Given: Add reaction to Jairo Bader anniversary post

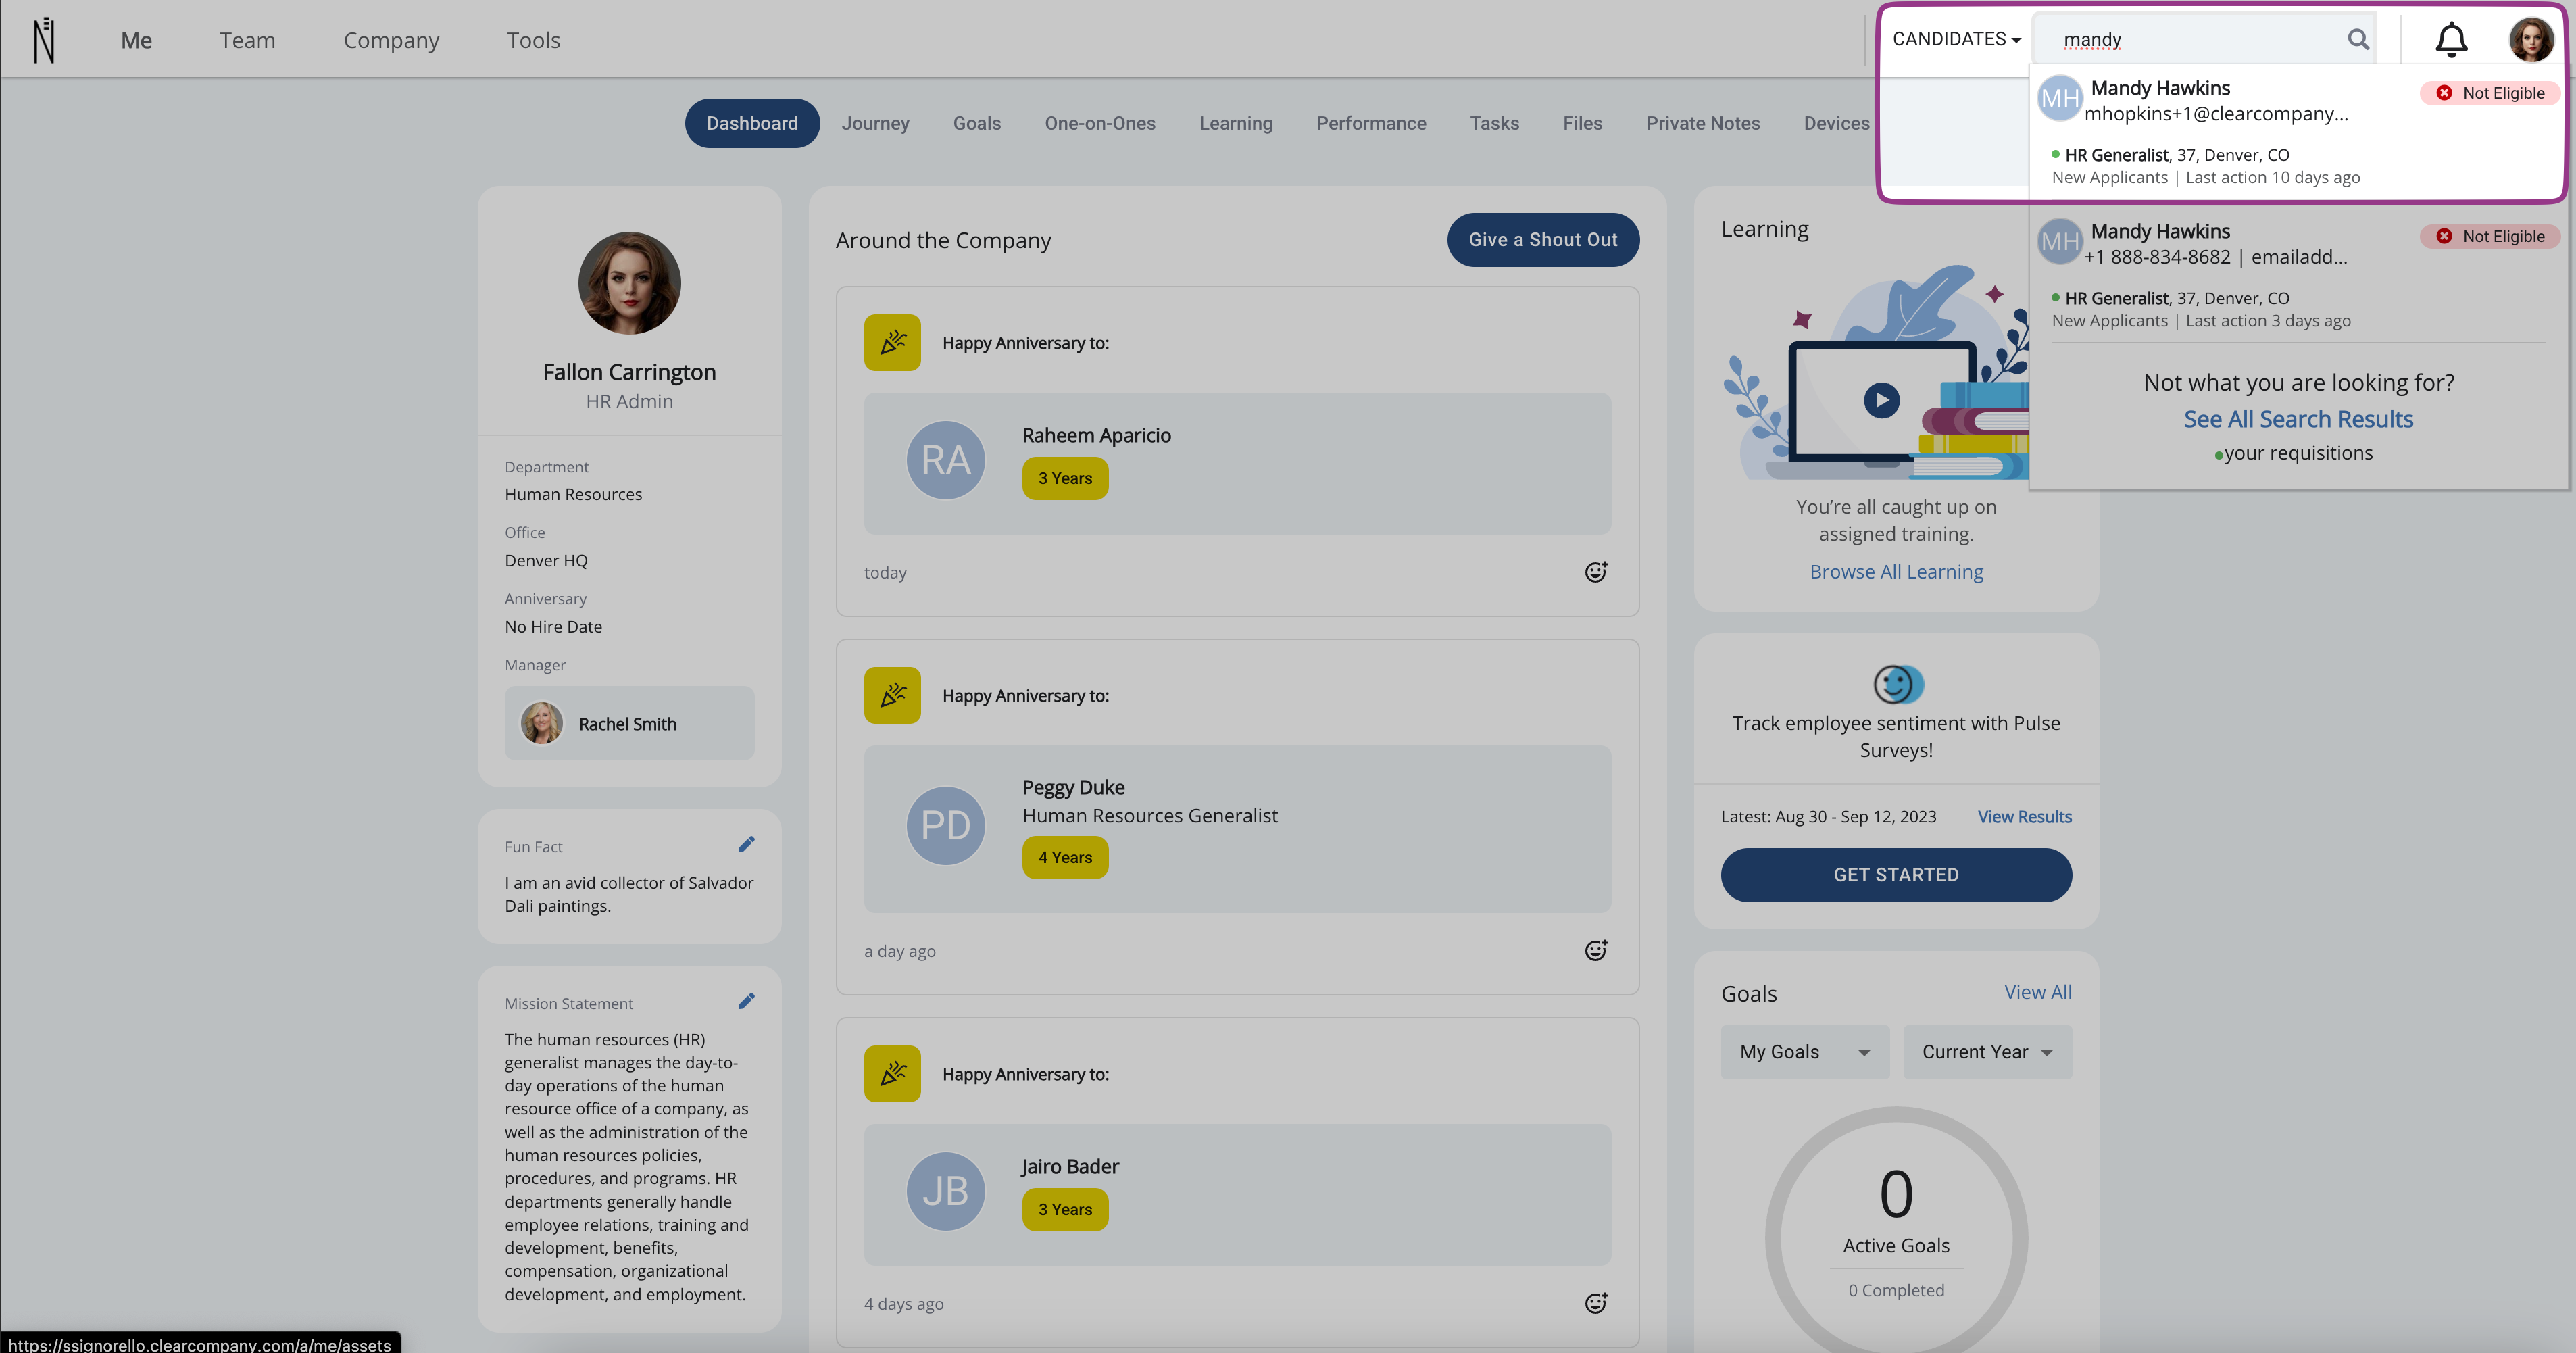Looking at the screenshot, I should pos(1596,1302).
